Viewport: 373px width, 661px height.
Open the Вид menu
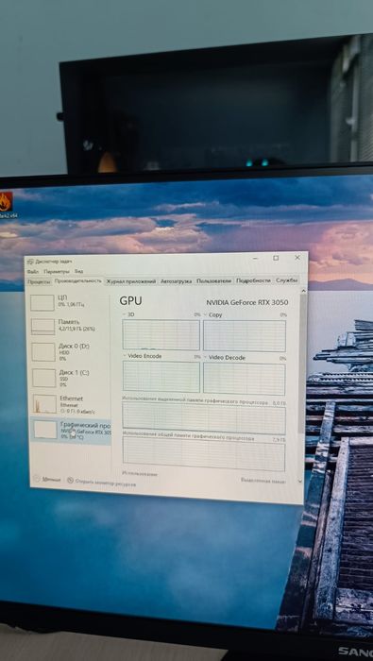[x=78, y=272]
